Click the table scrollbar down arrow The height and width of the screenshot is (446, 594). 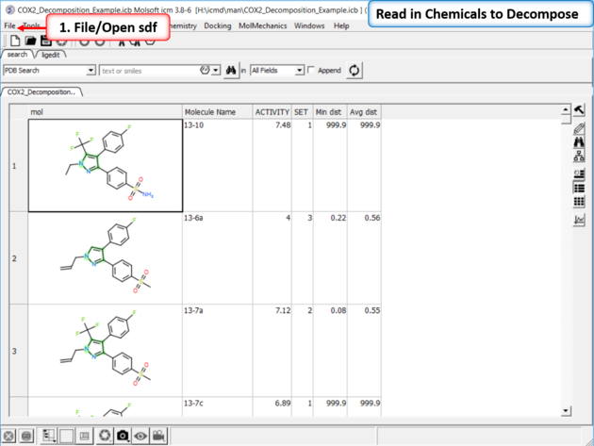566,411
